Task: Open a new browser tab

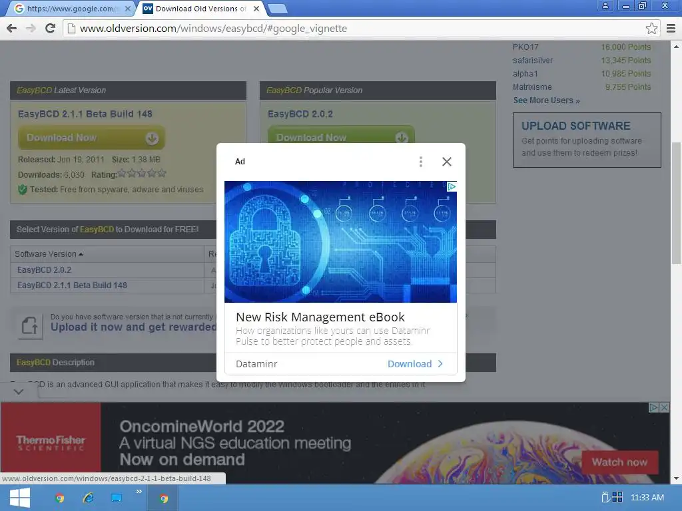Action: [x=277, y=8]
